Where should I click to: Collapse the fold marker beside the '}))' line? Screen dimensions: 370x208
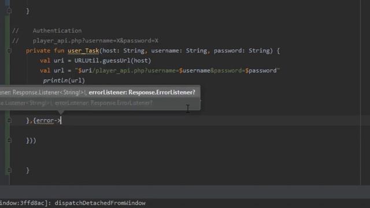pos(9,140)
